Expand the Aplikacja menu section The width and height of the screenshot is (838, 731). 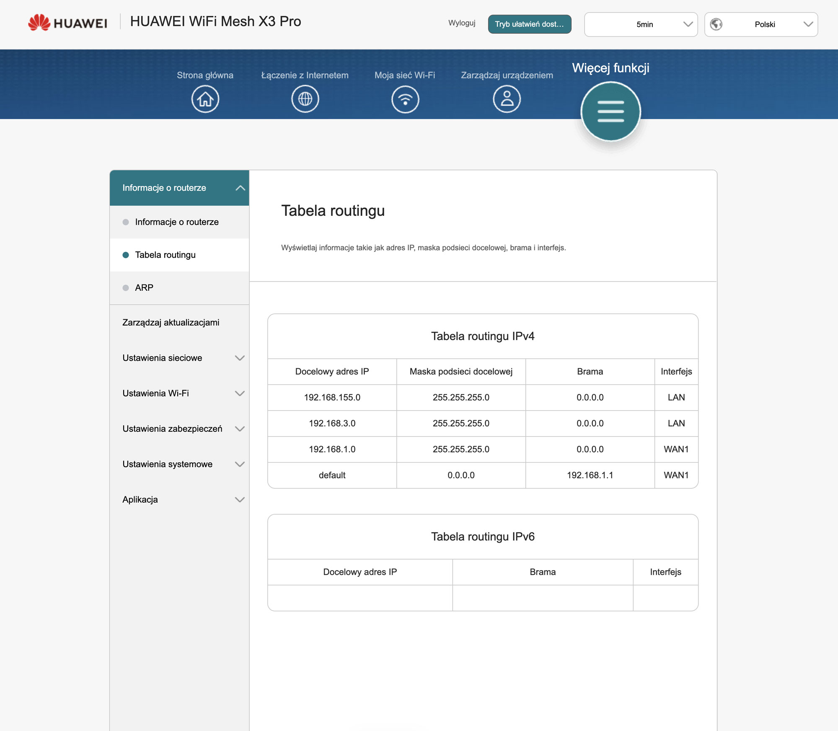[239, 500]
